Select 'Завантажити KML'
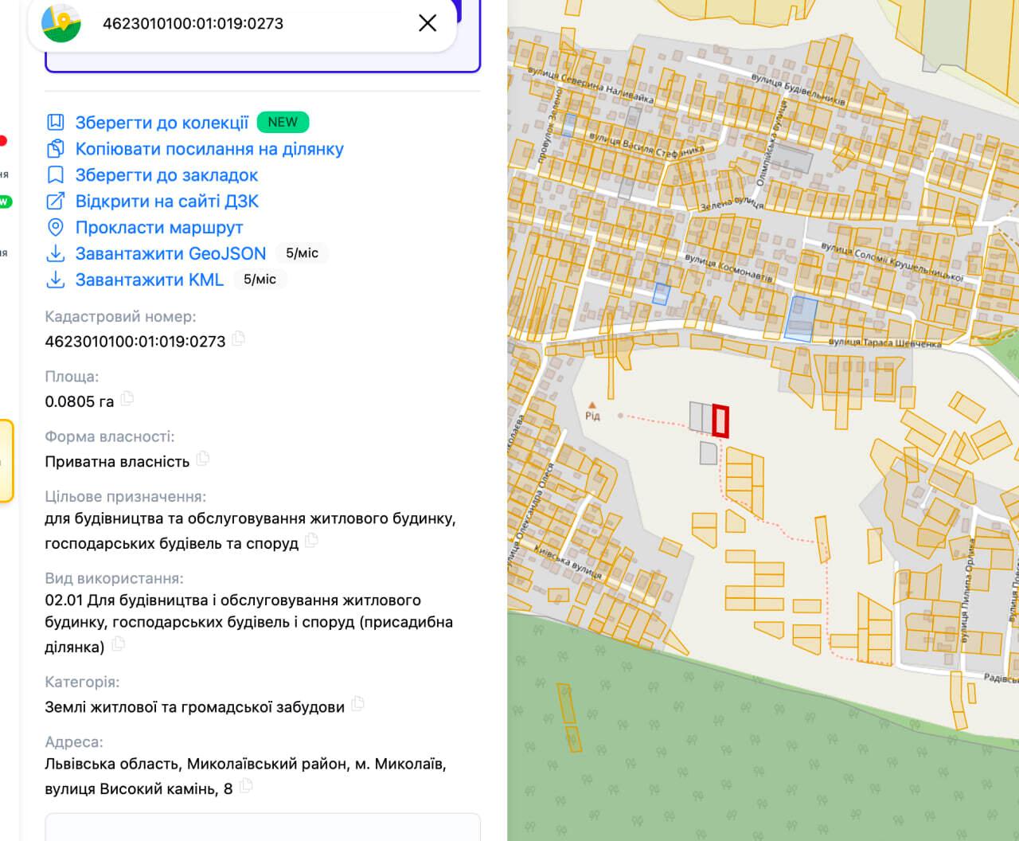The width and height of the screenshot is (1019, 841). click(150, 280)
